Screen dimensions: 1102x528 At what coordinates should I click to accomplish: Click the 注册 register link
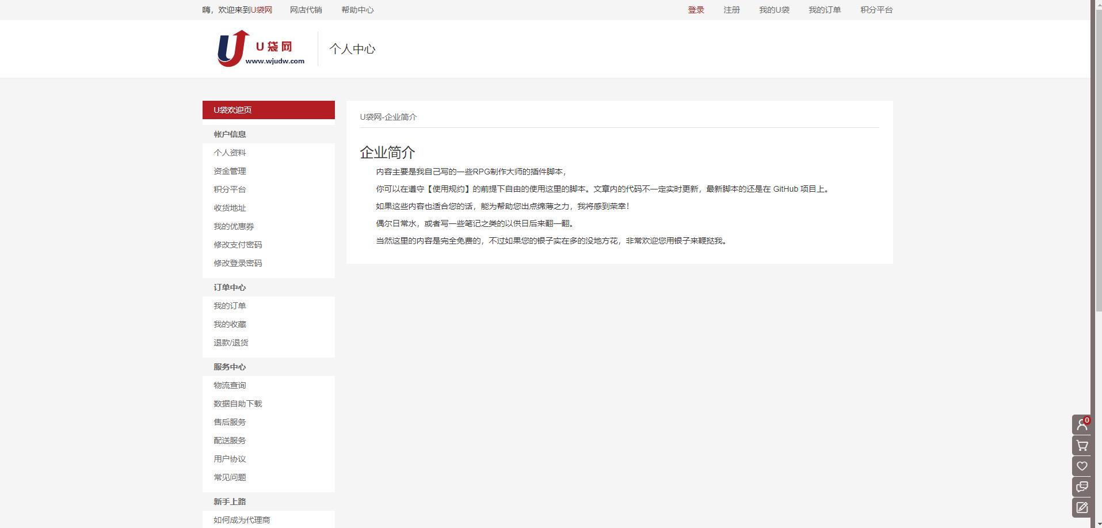click(x=732, y=10)
